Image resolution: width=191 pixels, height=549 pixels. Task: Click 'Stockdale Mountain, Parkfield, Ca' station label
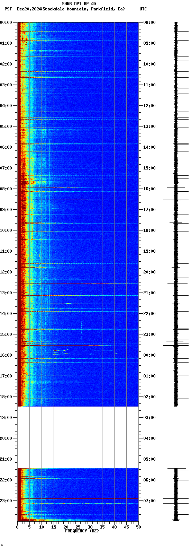[x=83, y=9]
